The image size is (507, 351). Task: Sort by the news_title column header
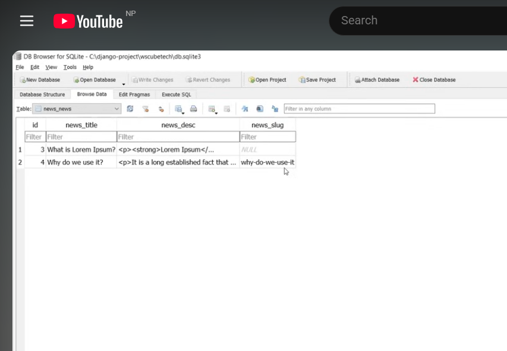pos(81,125)
